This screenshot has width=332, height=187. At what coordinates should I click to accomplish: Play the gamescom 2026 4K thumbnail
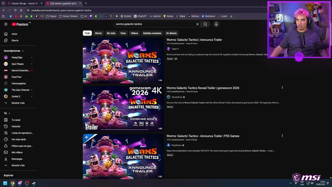(x=123, y=109)
